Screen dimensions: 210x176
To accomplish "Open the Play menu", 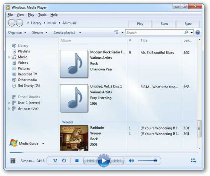I will coord(31,15).
